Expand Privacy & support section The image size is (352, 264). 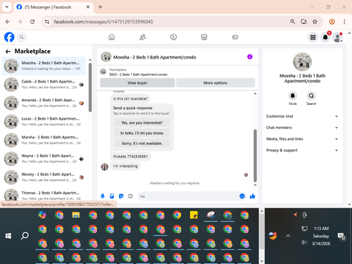click(x=302, y=150)
